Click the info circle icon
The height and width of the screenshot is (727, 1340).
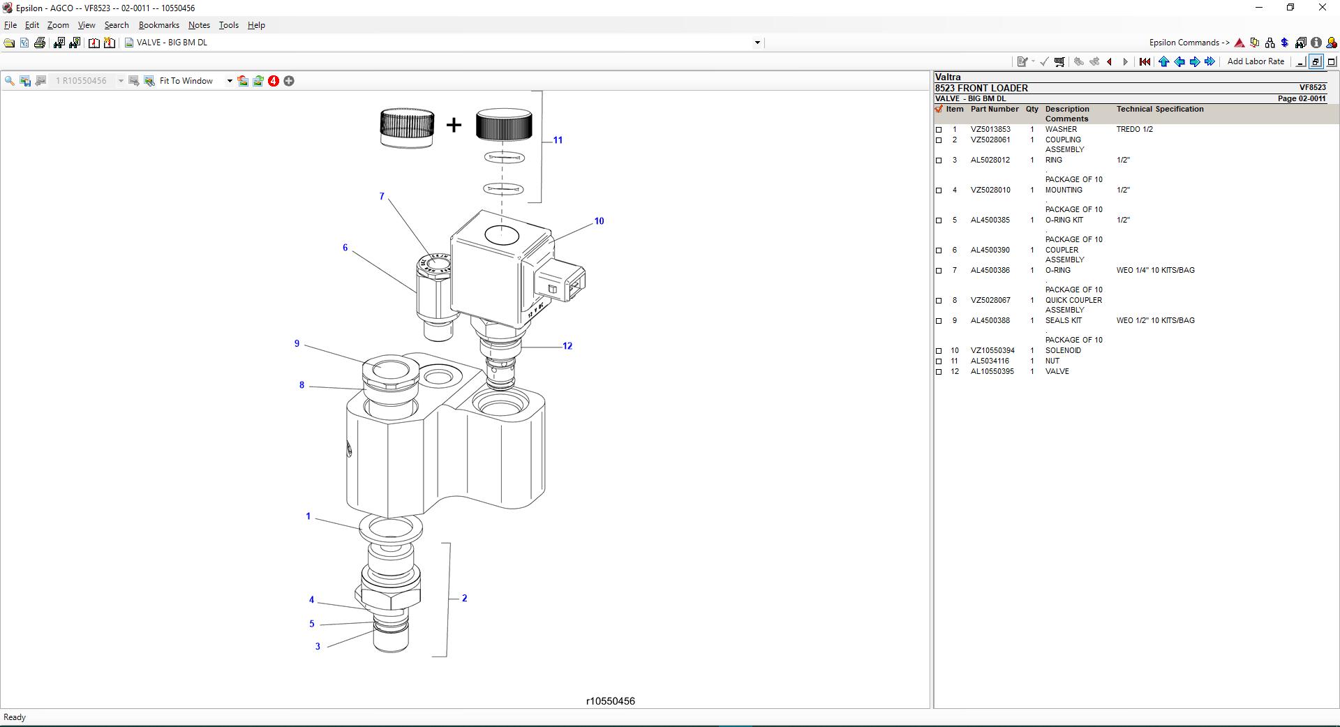pyautogui.click(x=1316, y=43)
